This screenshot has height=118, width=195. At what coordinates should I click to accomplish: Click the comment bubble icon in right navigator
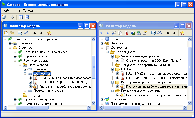[153, 33]
